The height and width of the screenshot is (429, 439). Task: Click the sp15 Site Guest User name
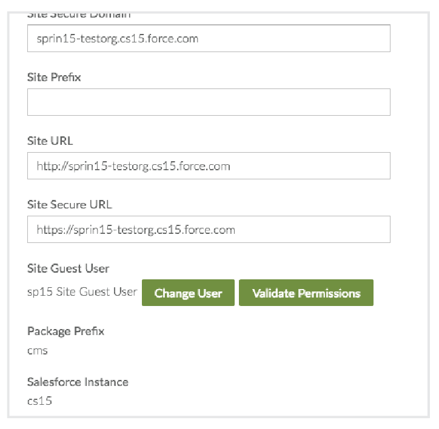tap(82, 293)
